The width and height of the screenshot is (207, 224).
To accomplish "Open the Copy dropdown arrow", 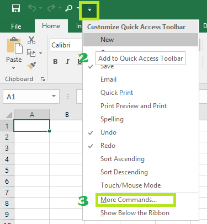I will 41,53.
